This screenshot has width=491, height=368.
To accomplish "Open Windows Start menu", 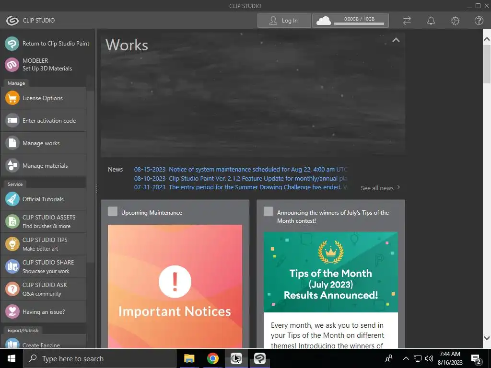I will pos(12,358).
